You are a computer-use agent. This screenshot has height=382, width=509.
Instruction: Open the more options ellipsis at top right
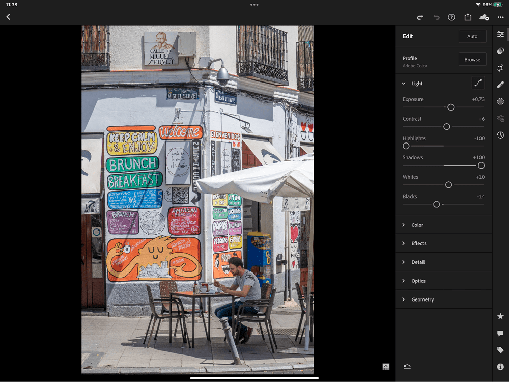500,17
